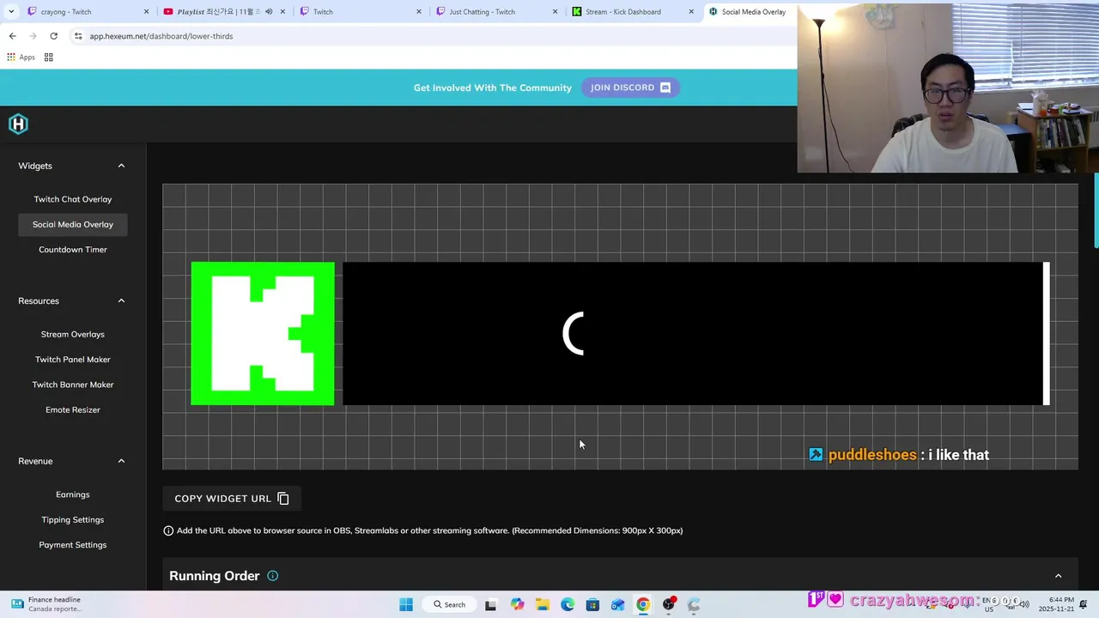Open Twitch Panel Maker
1099x618 pixels.
pos(73,360)
